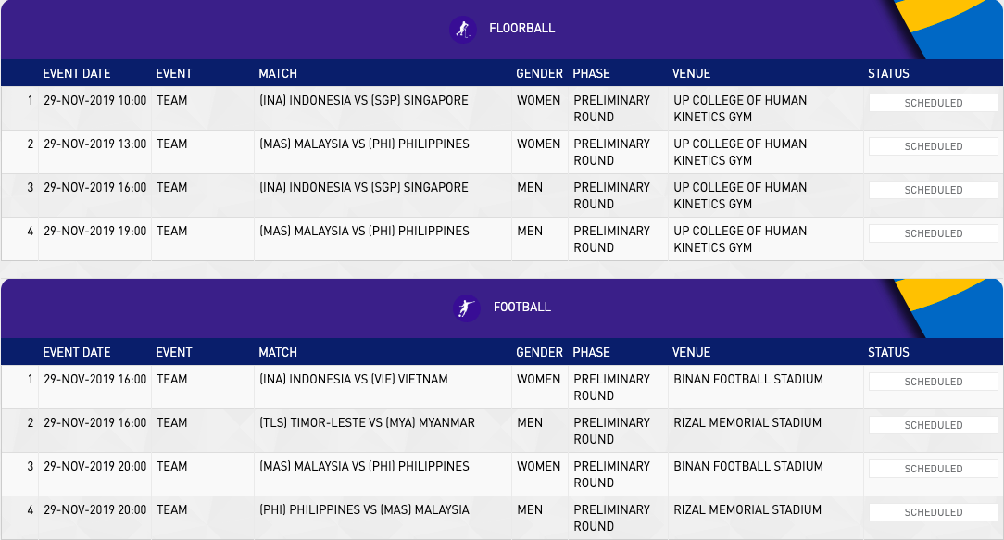Image resolution: width=1004 pixels, height=540 pixels.
Task: Click SCHEDULED status for Philippines vs Malaysia men
Action: [933, 512]
